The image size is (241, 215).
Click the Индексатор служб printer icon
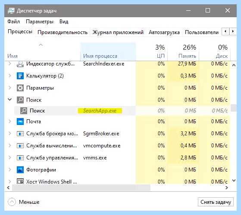click(x=20, y=64)
